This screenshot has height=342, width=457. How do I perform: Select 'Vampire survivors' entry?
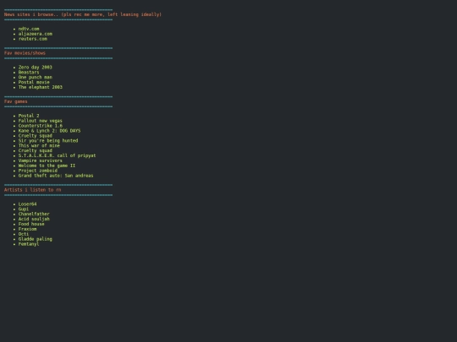41,160
